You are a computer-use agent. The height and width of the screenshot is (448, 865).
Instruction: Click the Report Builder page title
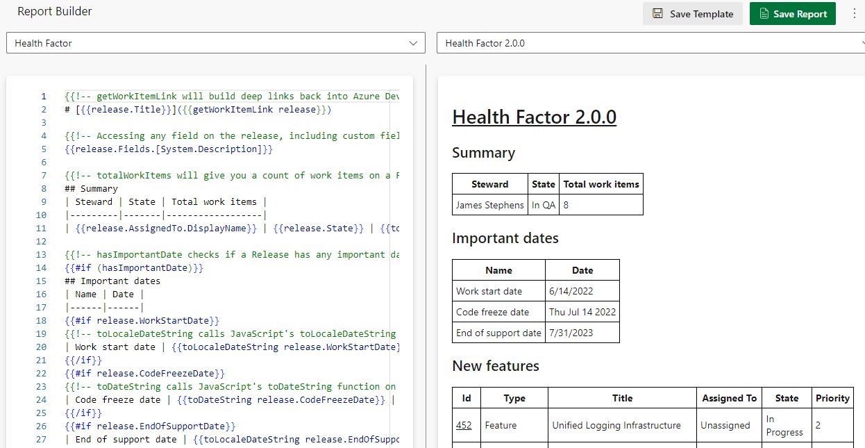tap(54, 11)
